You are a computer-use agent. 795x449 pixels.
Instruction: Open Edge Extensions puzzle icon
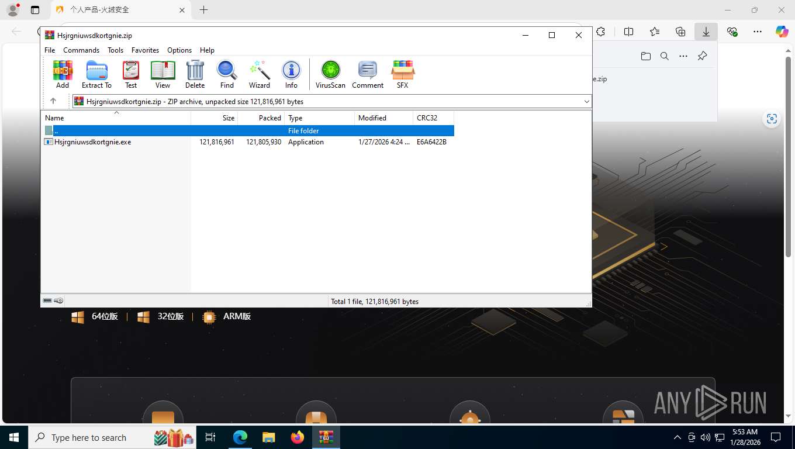coord(600,32)
